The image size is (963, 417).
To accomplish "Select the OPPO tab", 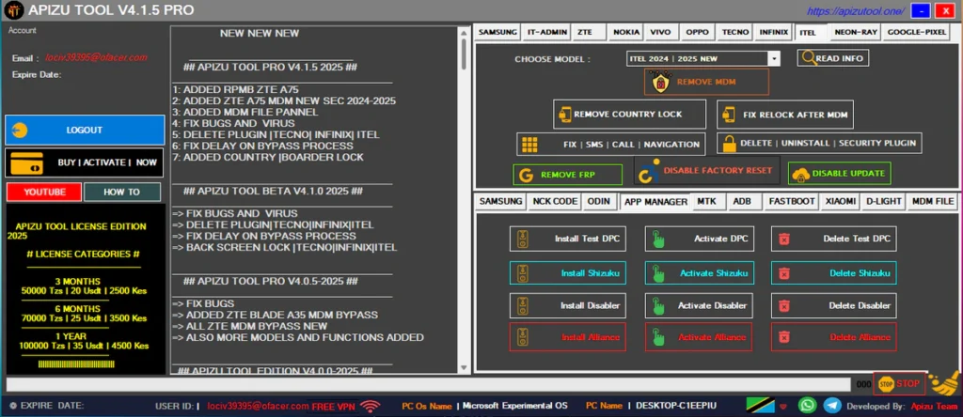I will tap(697, 32).
